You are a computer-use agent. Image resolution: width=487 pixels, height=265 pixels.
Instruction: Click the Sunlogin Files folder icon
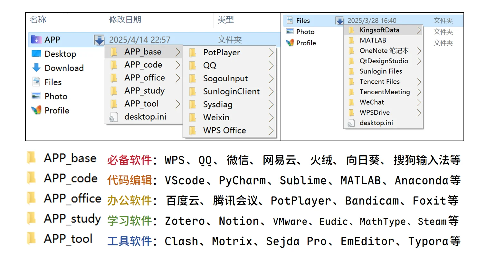[351, 71]
